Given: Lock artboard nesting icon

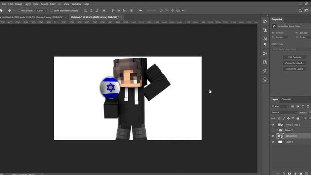Looking at the screenshot, I should tap(293, 118).
